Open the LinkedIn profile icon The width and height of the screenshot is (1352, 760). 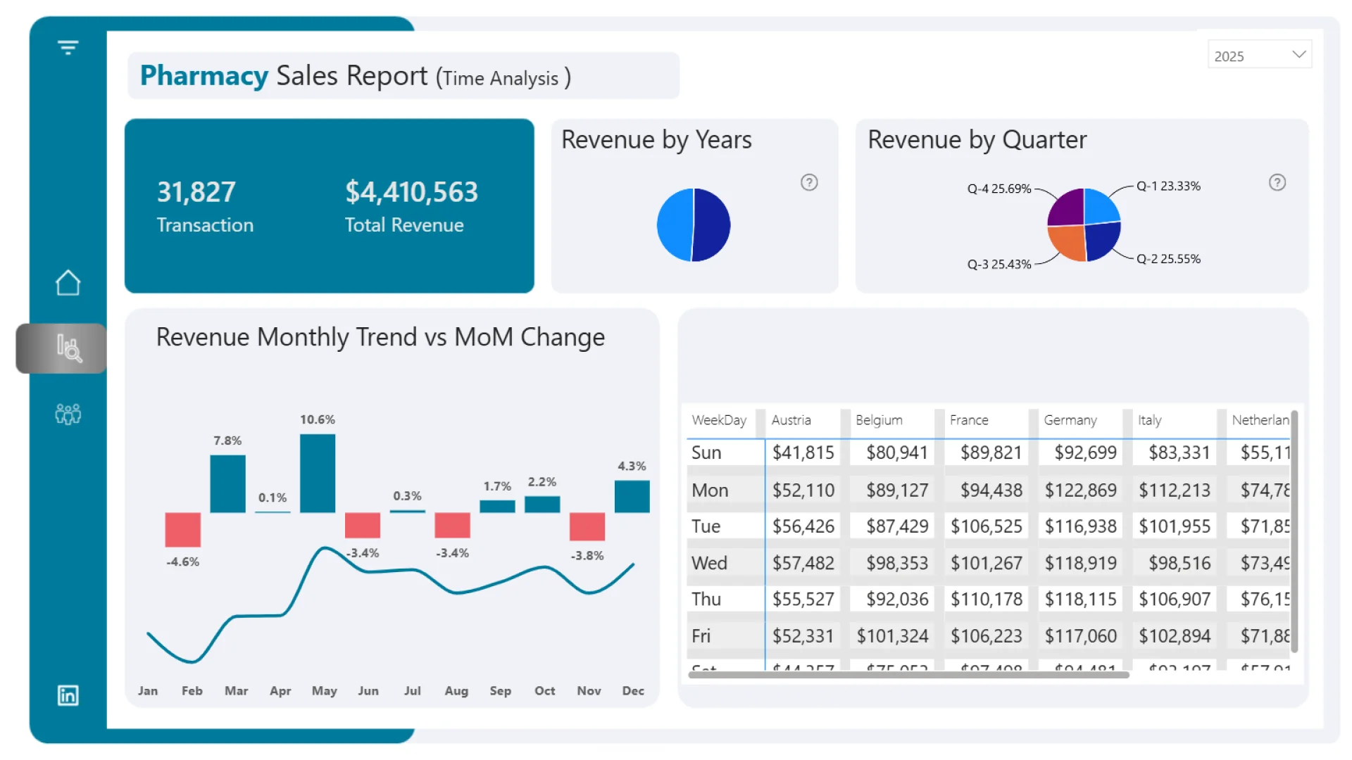tap(68, 695)
